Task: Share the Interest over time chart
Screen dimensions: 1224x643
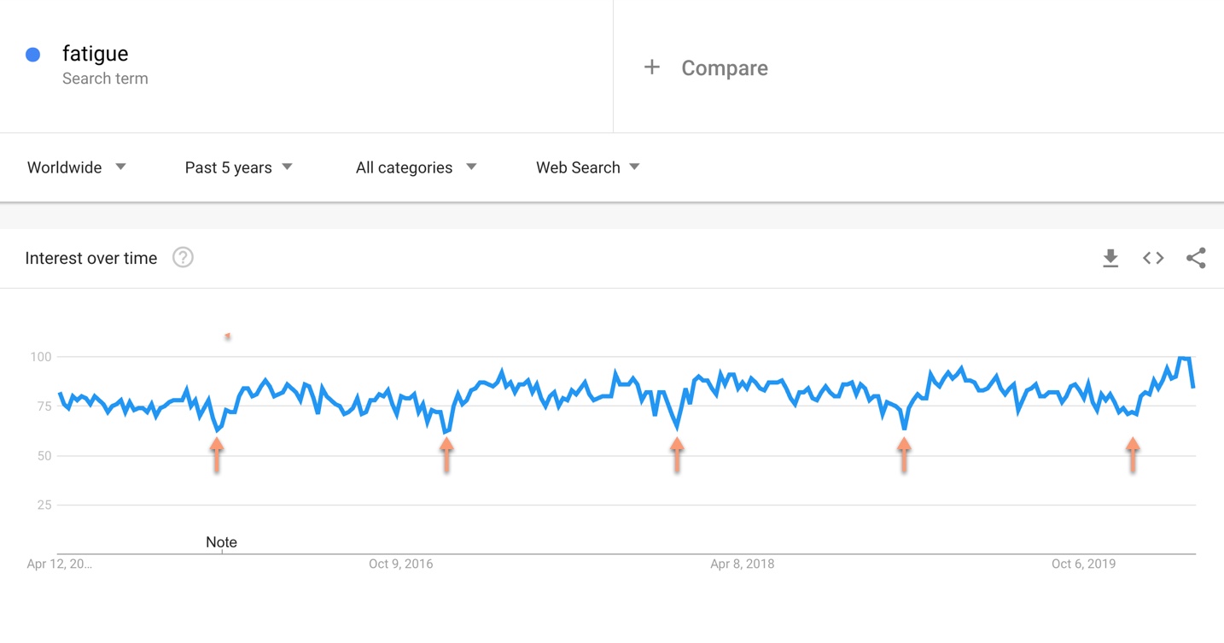Action: coord(1196,258)
